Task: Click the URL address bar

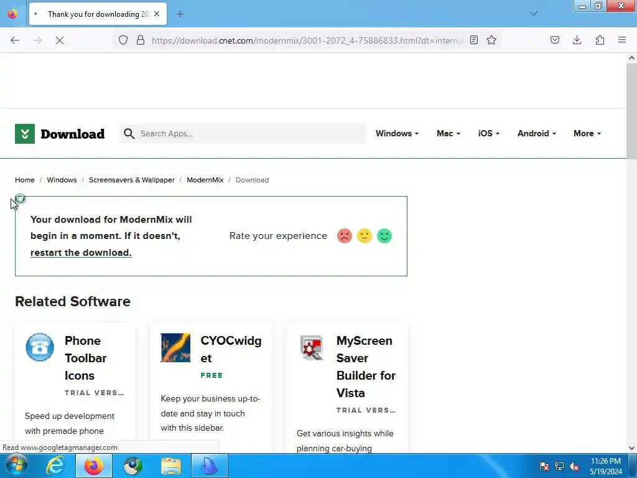Action: 307,40
